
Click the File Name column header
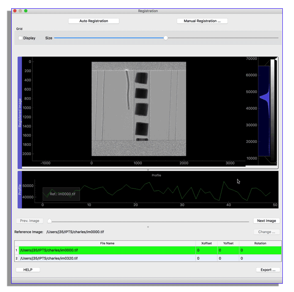click(x=107, y=243)
